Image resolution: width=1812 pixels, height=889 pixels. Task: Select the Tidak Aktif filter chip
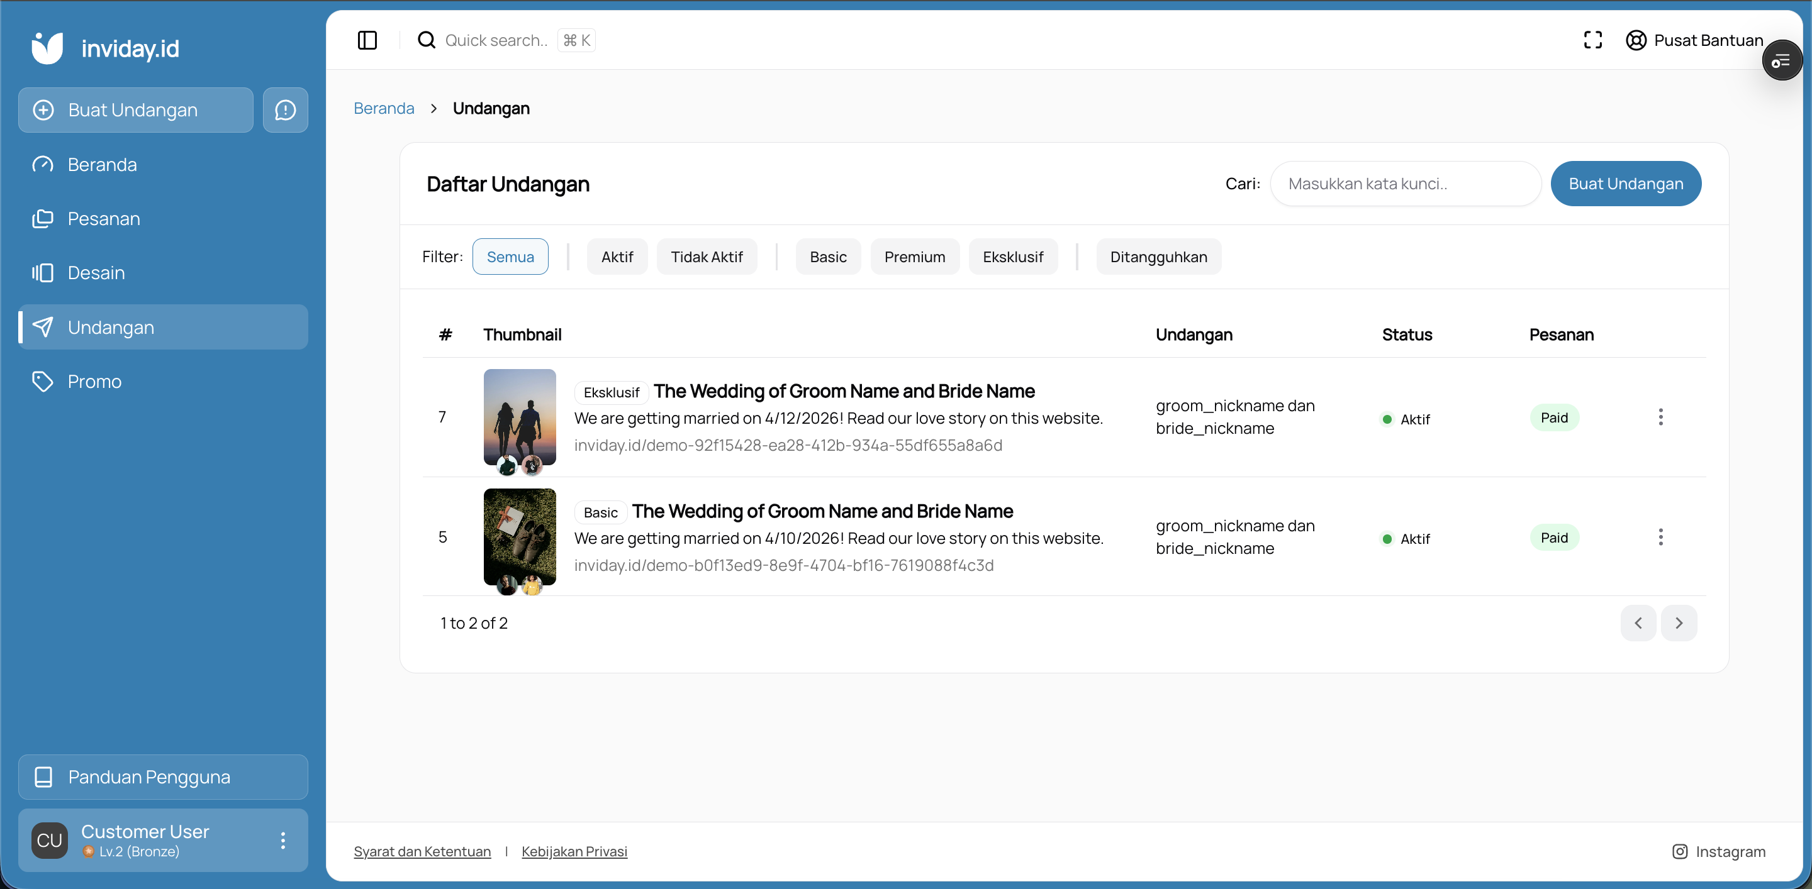pos(706,257)
